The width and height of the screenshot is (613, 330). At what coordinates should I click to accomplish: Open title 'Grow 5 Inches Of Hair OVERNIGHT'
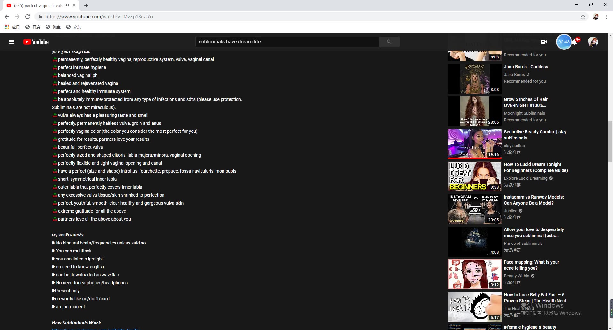(526, 102)
